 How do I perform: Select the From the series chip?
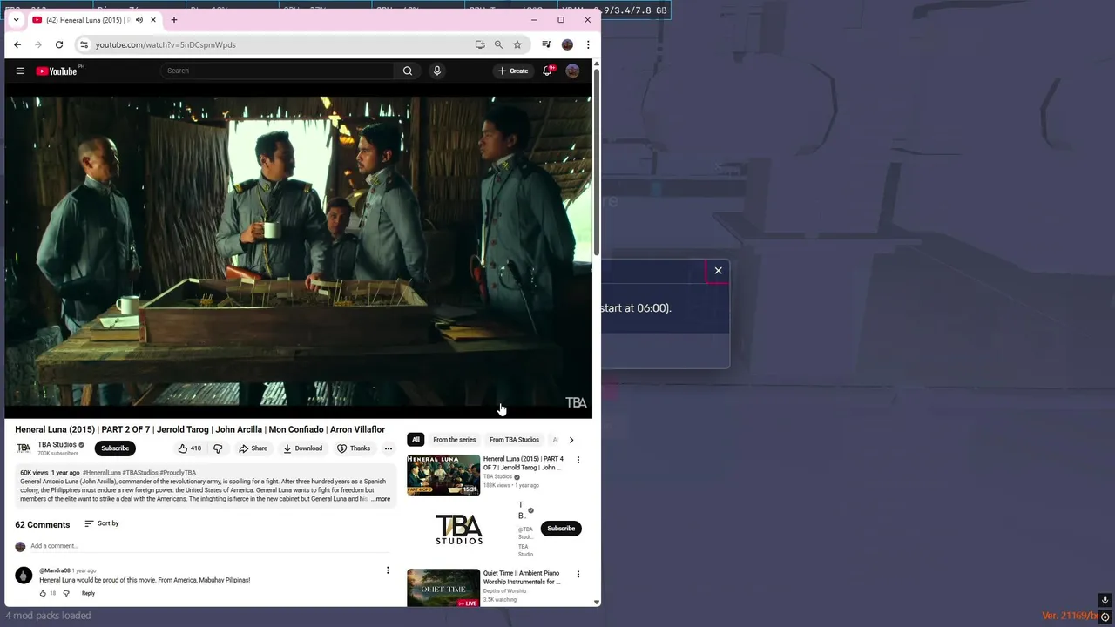tap(455, 440)
